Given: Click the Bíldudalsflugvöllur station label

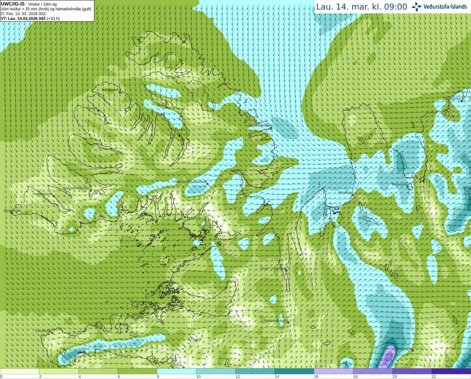Looking at the screenshot, I should coord(77,188).
